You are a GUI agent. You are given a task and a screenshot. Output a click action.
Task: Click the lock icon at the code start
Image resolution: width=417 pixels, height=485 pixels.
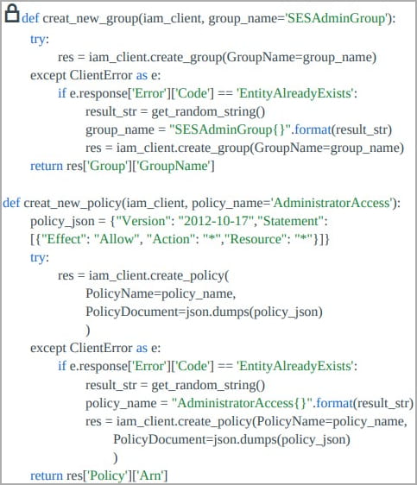12,13
